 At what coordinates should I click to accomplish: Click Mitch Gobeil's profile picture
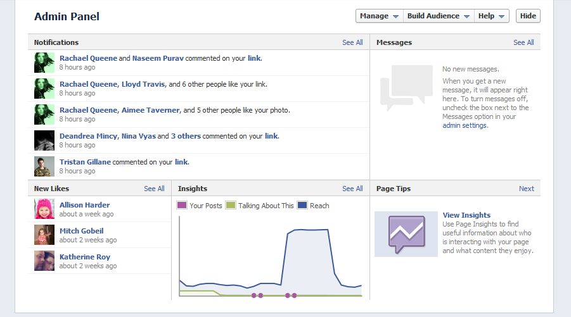44,235
